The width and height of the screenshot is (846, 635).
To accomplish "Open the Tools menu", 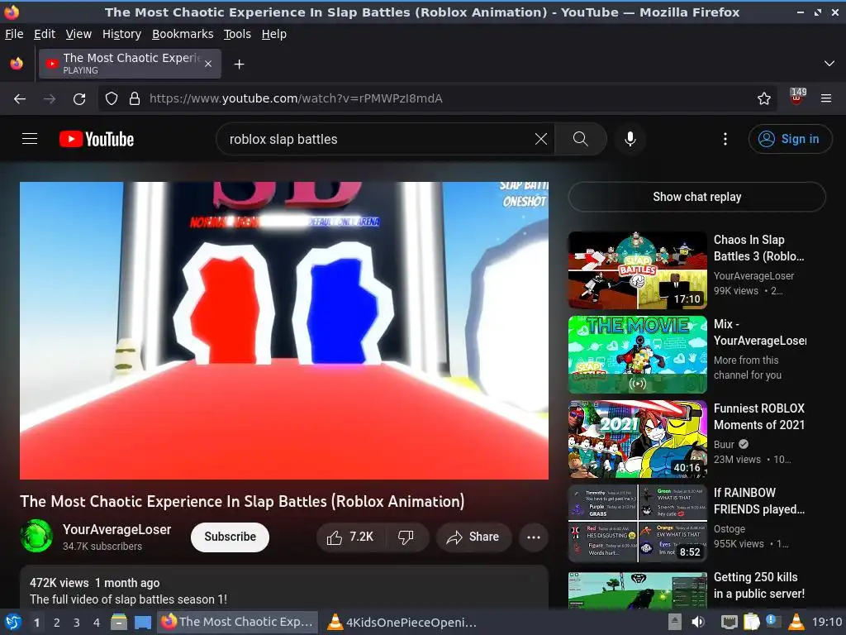I will coord(237,34).
